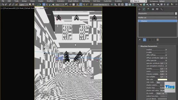Click the object color swatch beside name
Viewport: 178px width, 100px height.
point(176,14)
